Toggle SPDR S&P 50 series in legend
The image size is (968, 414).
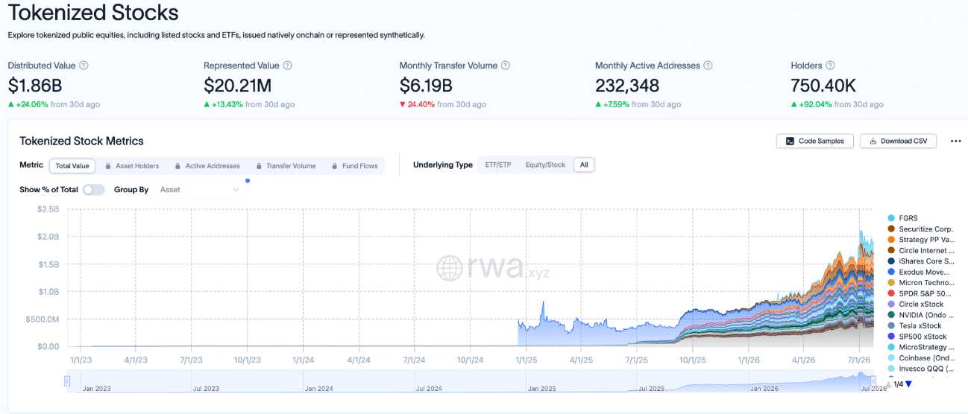tap(921, 293)
